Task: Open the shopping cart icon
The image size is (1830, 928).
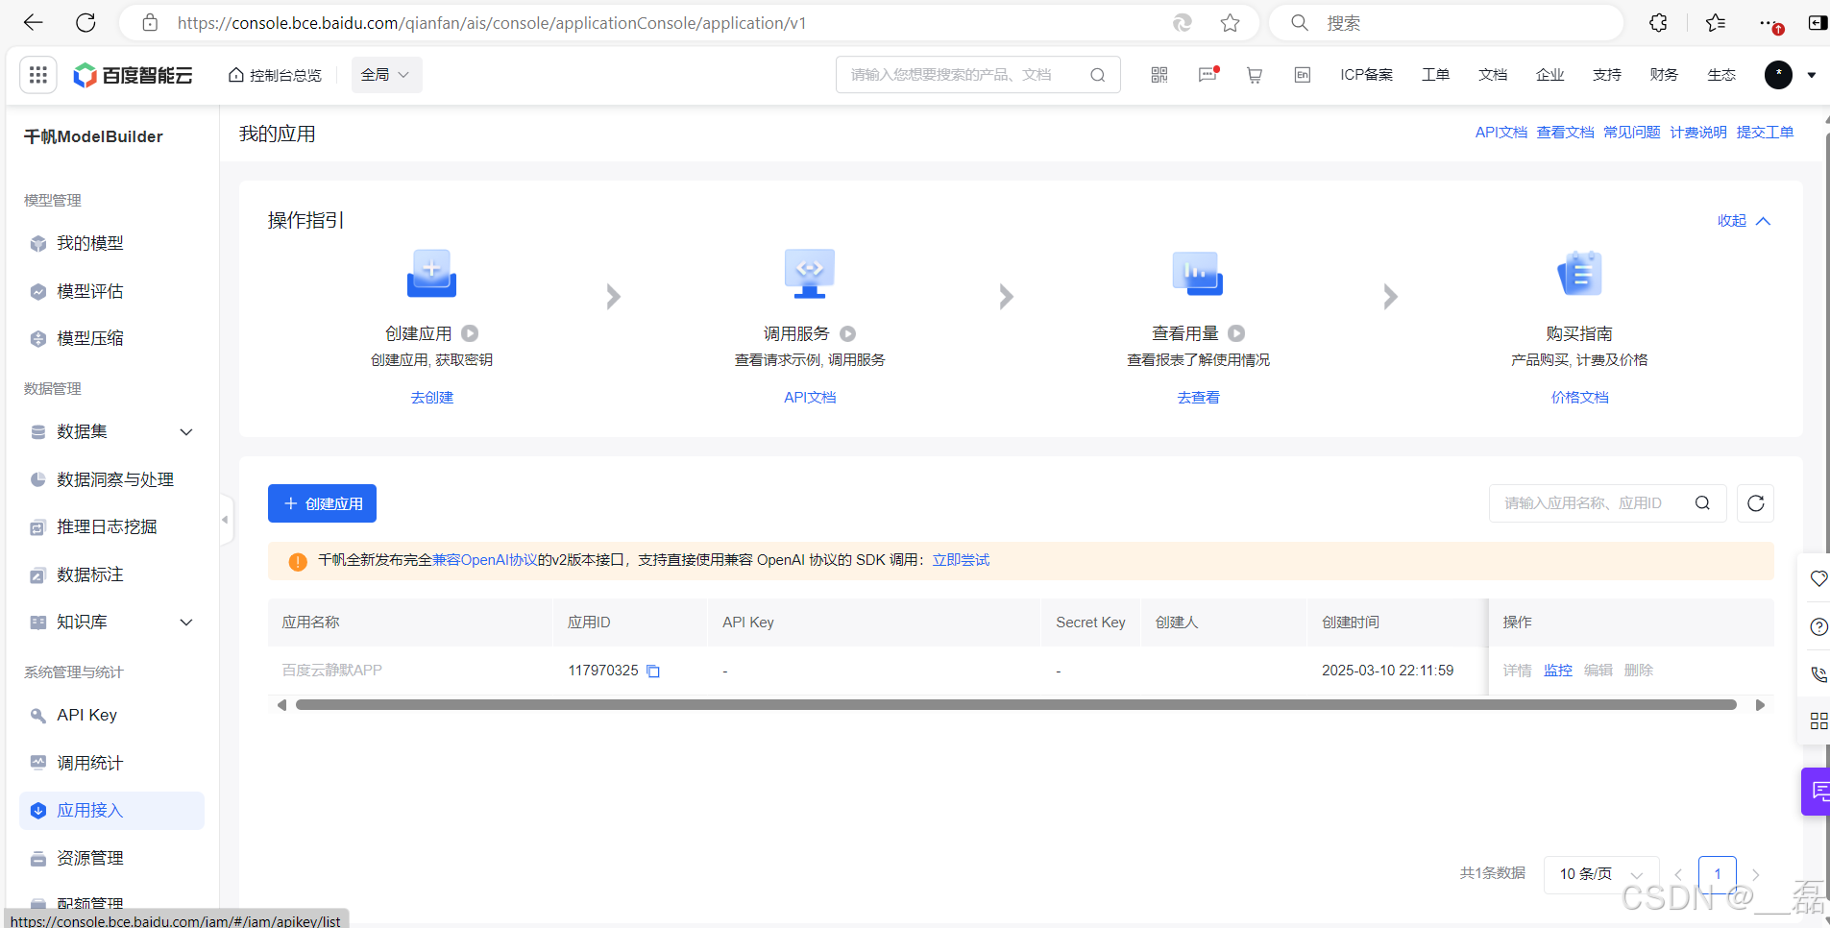Action: pos(1255,75)
